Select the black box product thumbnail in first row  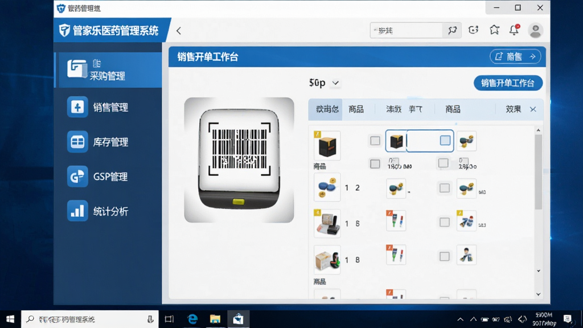tap(327, 145)
